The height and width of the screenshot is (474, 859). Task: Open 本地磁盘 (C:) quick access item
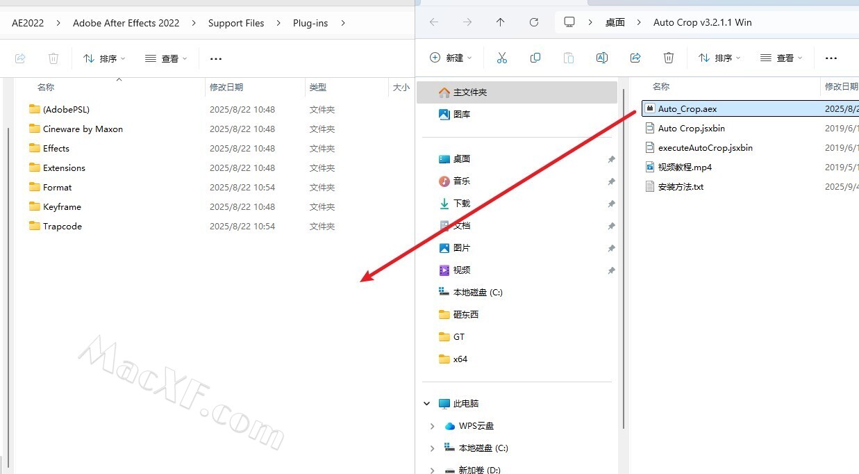pos(471,292)
